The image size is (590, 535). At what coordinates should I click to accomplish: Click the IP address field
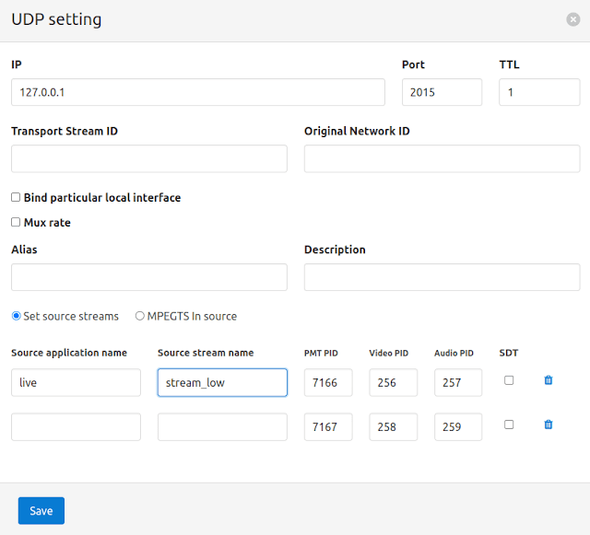tap(198, 92)
